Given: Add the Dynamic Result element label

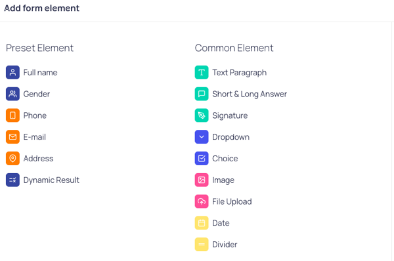Looking at the screenshot, I should pos(51,180).
